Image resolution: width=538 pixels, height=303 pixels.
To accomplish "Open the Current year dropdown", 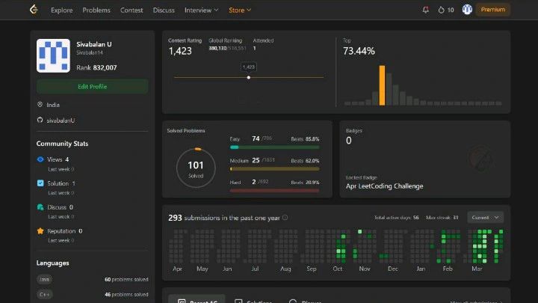I will [485, 218].
